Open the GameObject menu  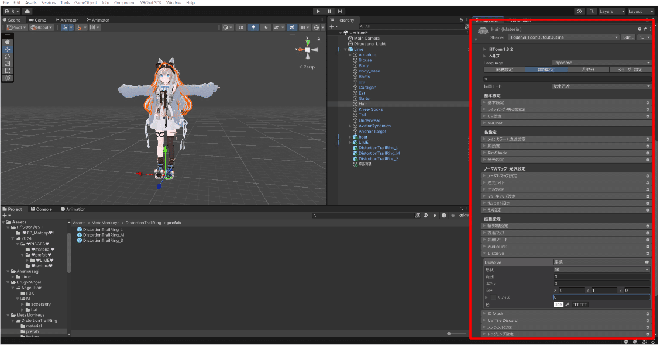85,2
